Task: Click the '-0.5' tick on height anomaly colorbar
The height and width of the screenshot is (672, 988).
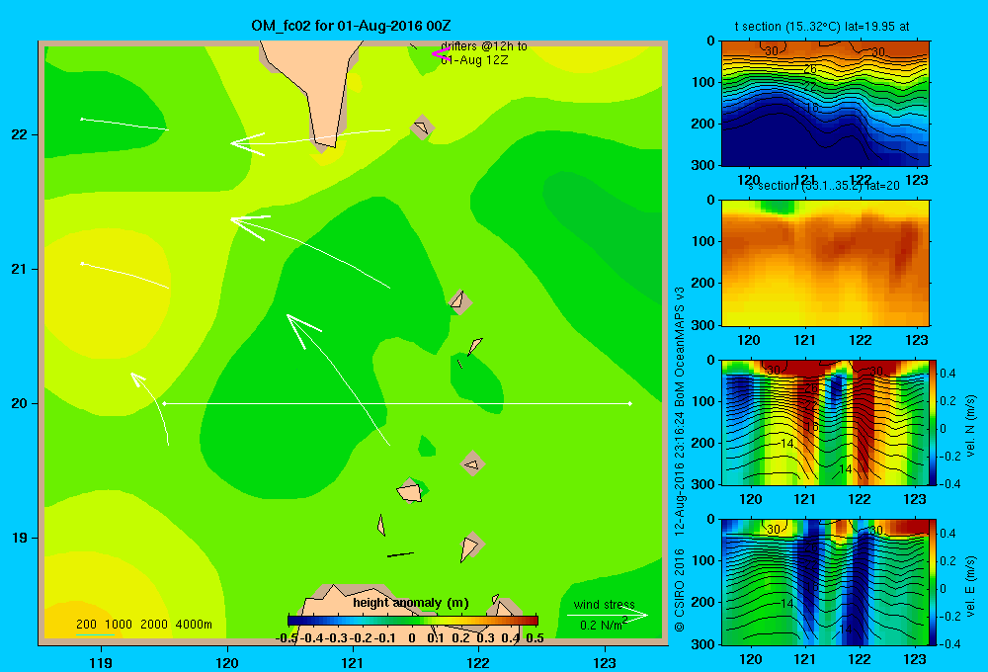Action: click(x=287, y=638)
